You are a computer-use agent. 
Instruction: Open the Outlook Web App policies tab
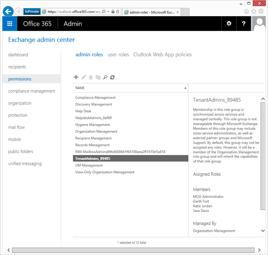(x=163, y=55)
